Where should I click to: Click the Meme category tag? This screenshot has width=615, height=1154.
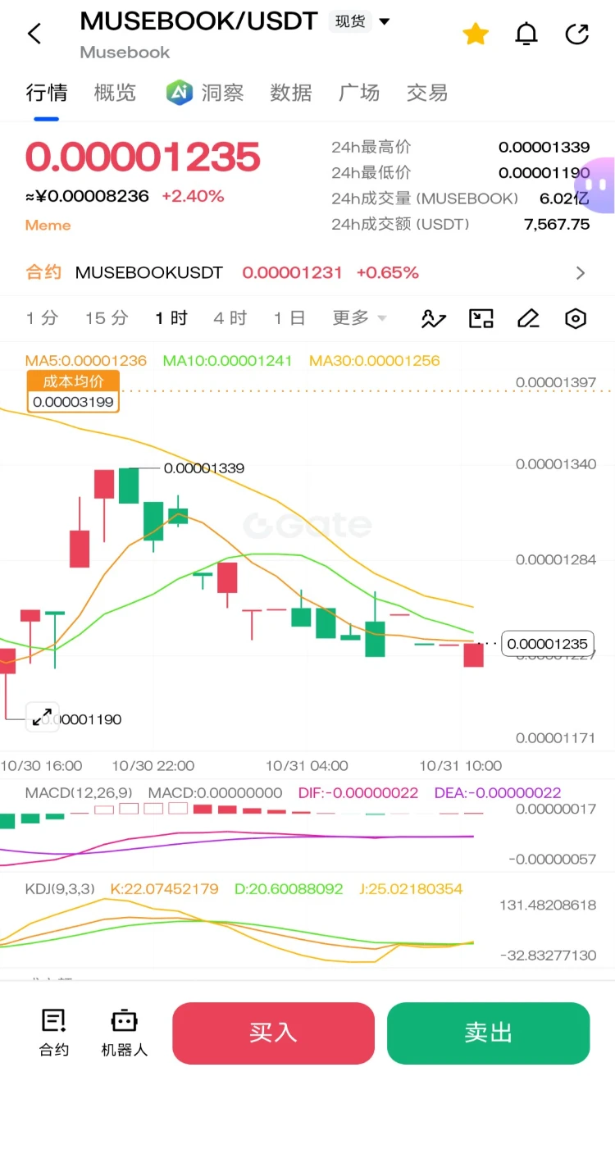48,225
